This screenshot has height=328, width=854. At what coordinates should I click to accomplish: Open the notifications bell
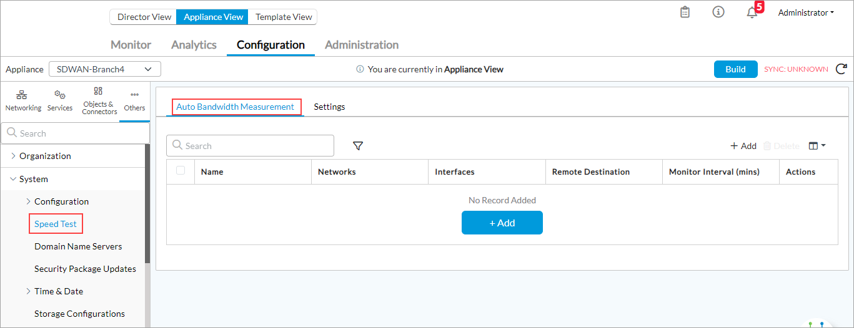(752, 13)
